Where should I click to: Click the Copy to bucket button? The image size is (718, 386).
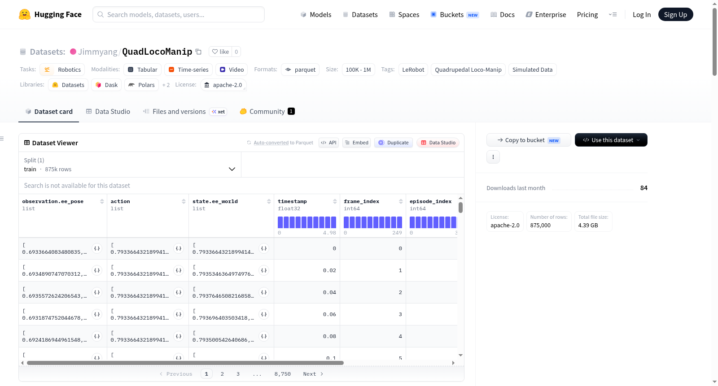pyautogui.click(x=529, y=140)
